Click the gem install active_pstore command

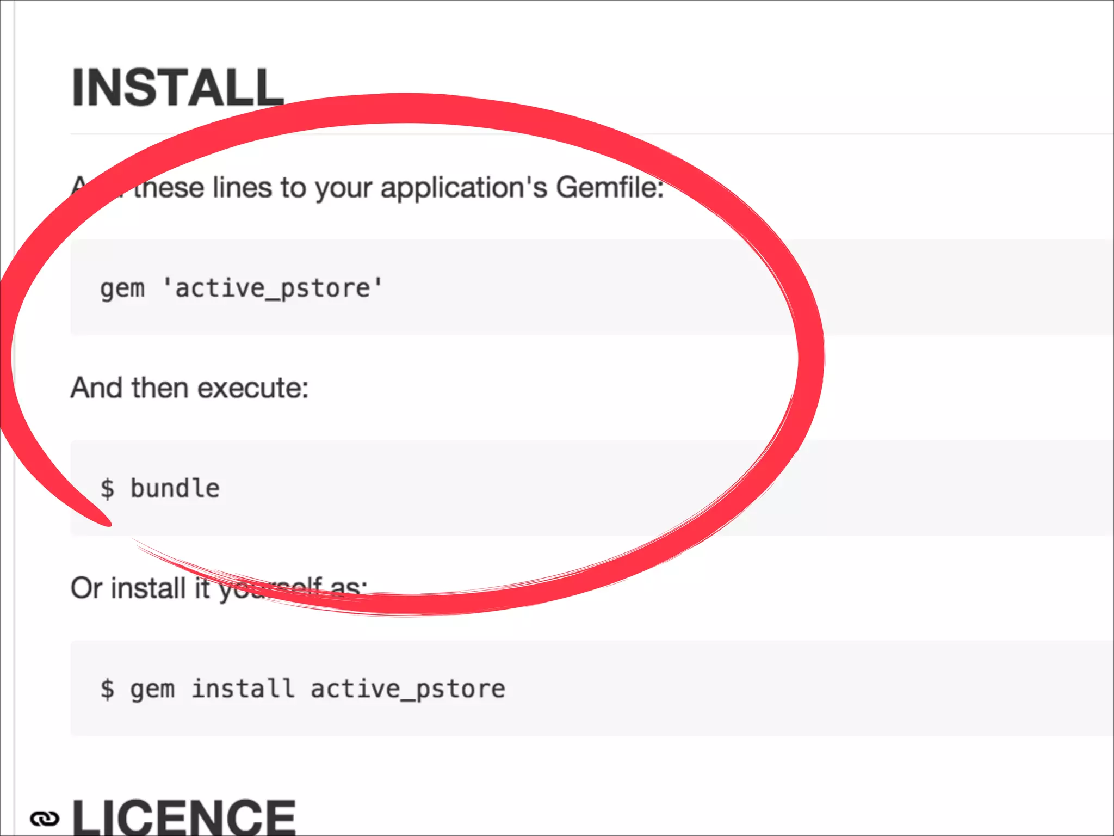click(302, 689)
